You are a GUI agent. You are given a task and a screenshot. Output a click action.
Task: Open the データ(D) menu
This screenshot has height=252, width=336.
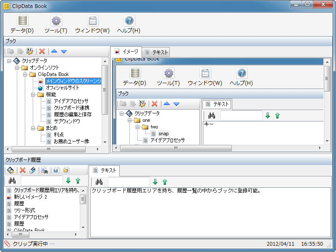(22, 24)
